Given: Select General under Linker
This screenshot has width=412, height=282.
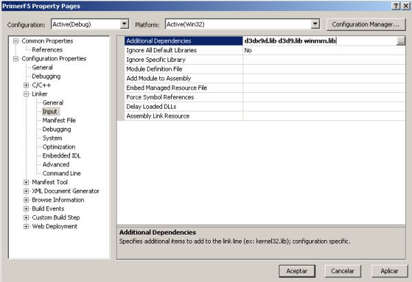Looking at the screenshot, I should pos(53,102).
